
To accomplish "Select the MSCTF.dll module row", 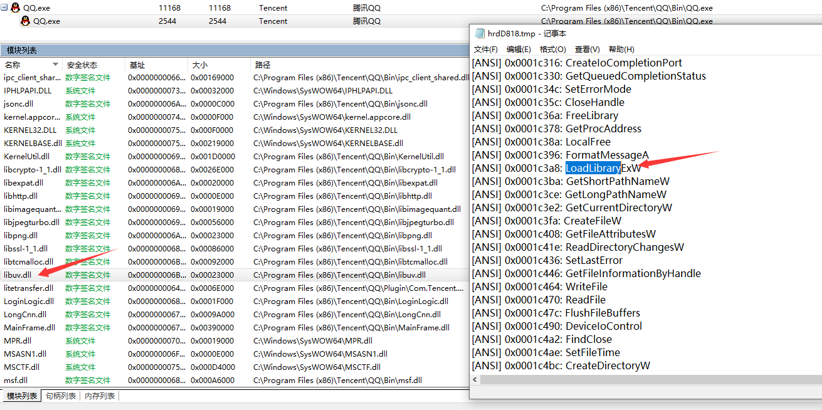I will [234, 367].
